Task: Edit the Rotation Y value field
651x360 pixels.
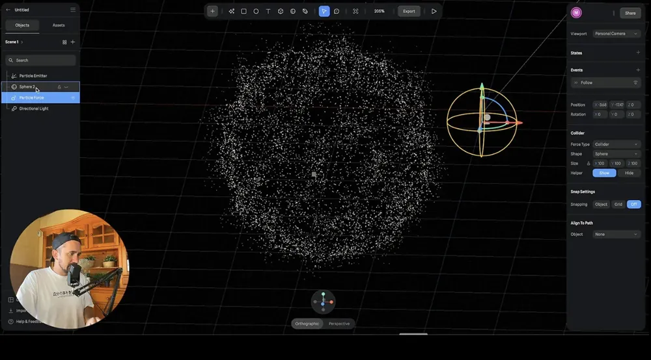Action: click(617, 114)
